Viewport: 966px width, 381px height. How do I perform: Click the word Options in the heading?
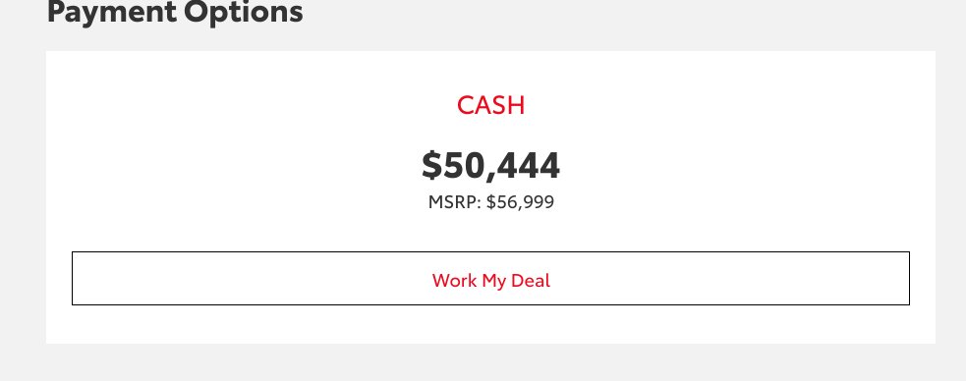click(x=242, y=11)
